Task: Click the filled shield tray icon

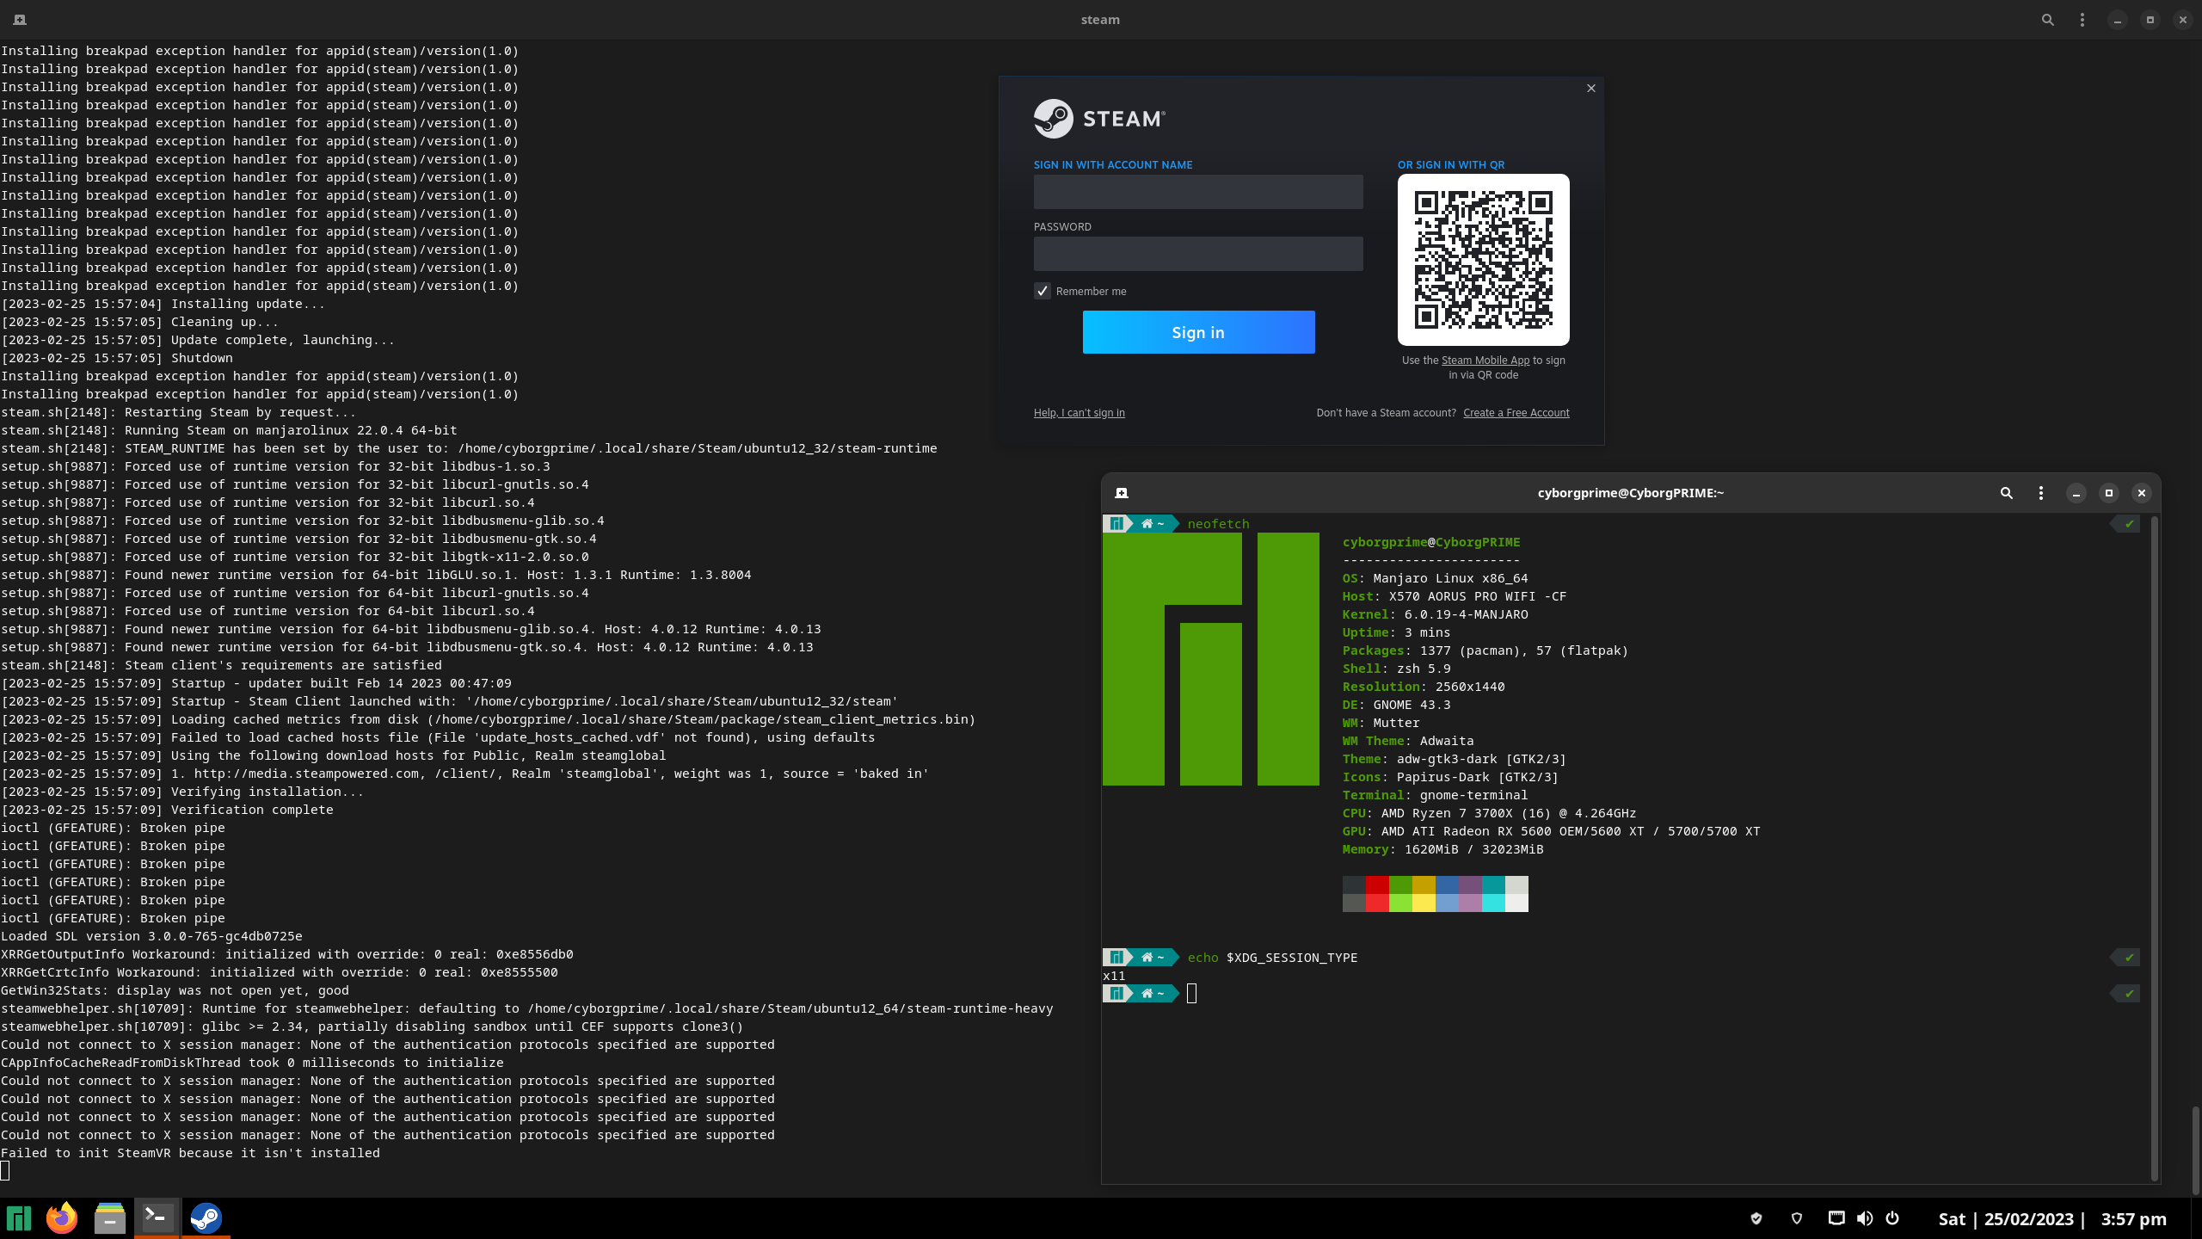Action: [x=1756, y=1218]
